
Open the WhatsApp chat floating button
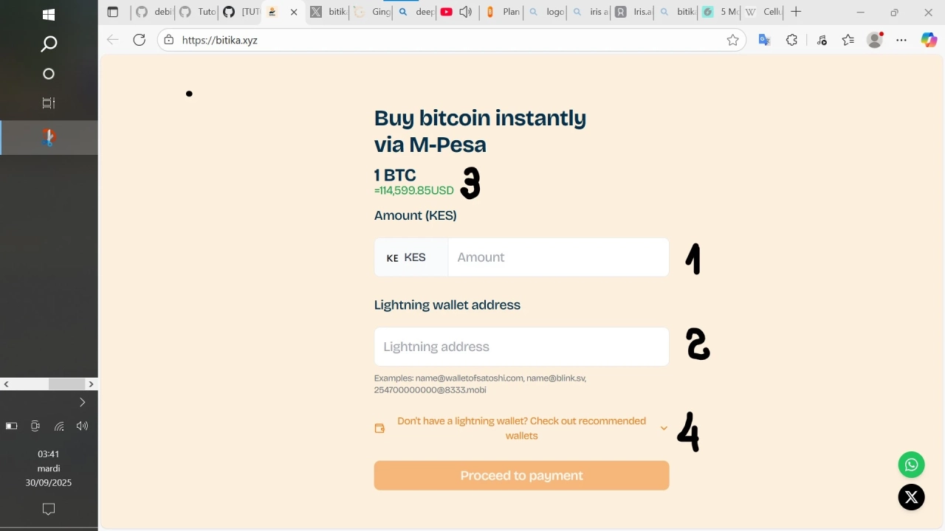pos(911,465)
